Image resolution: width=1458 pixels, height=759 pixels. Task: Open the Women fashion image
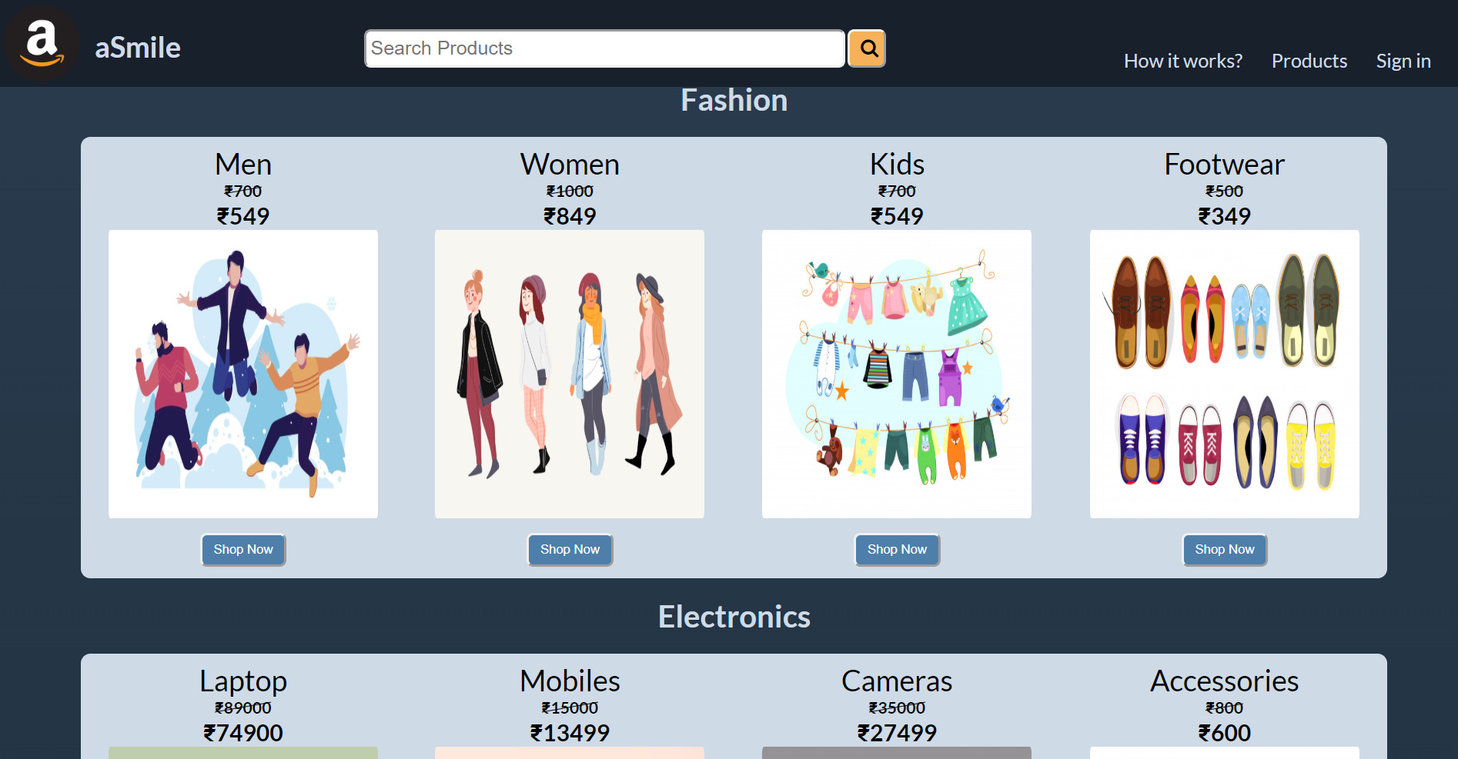pos(570,374)
